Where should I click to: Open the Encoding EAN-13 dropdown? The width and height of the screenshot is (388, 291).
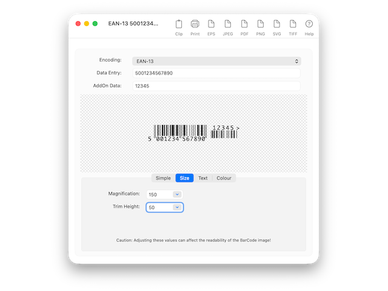[x=216, y=61]
